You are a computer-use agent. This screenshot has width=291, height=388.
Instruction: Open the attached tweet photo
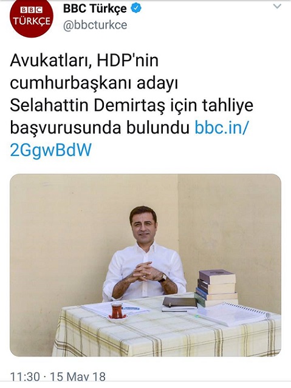(145, 265)
